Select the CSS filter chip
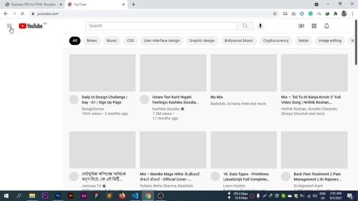Screen dimensions: 358x201 [x=130, y=41]
